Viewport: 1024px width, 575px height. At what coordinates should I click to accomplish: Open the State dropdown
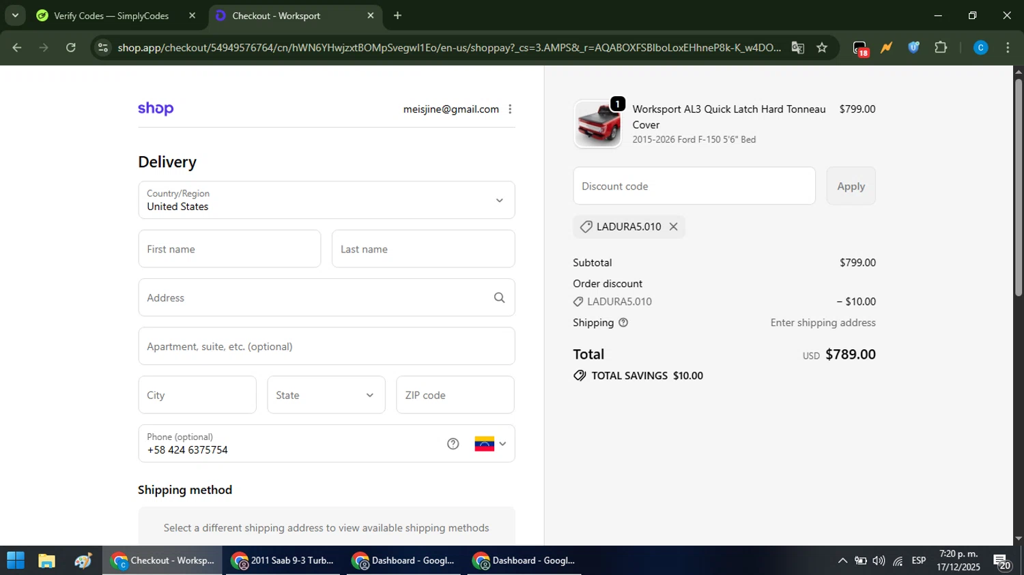pyautogui.click(x=326, y=395)
